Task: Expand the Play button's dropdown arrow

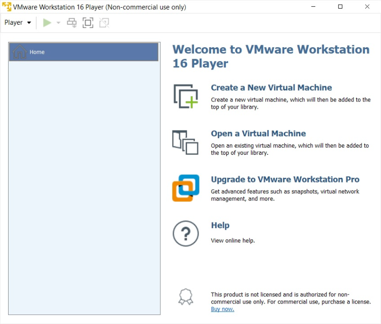Action: [x=58, y=22]
